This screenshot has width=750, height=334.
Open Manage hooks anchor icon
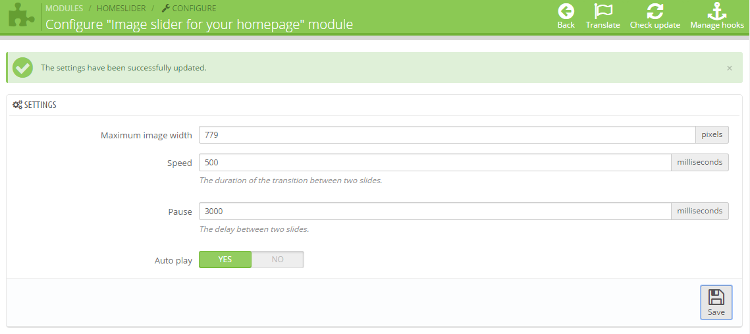716,11
